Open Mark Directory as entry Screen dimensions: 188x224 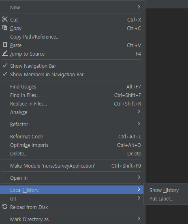tap(72, 219)
